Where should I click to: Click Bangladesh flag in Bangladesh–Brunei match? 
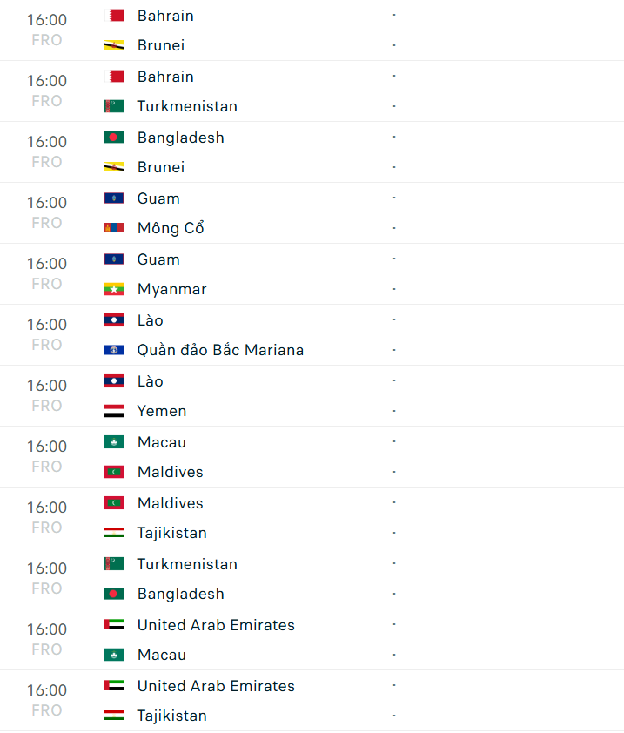[x=113, y=138]
